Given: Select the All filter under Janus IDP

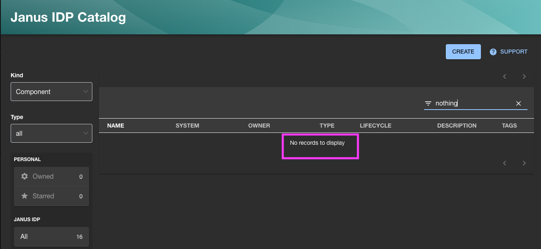Looking at the screenshot, I should pyautogui.click(x=51, y=237).
